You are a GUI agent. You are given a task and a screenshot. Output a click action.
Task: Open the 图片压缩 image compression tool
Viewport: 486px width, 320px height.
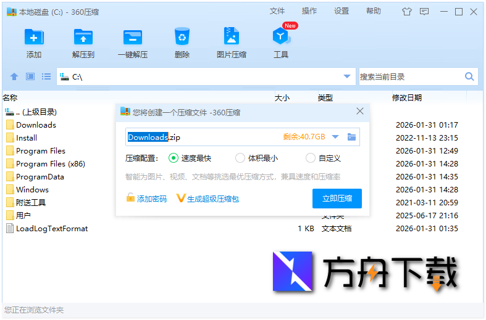[x=231, y=36]
